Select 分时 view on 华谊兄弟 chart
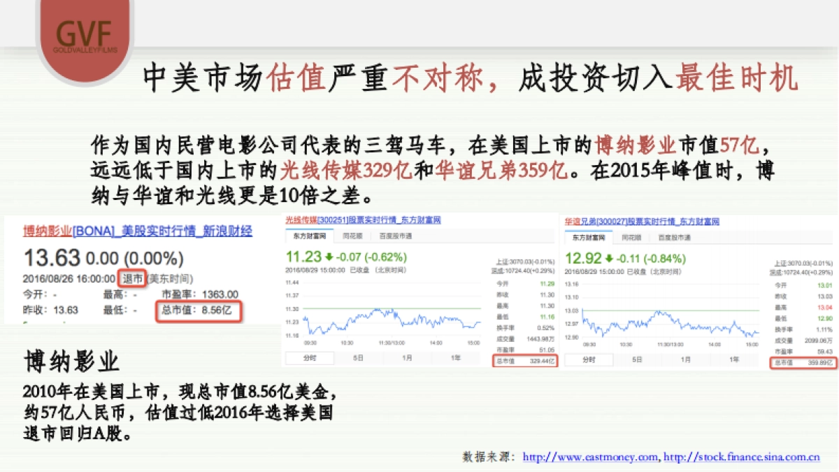Image resolution: width=839 pixels, height=472 pixels. (x=589, y=359)
